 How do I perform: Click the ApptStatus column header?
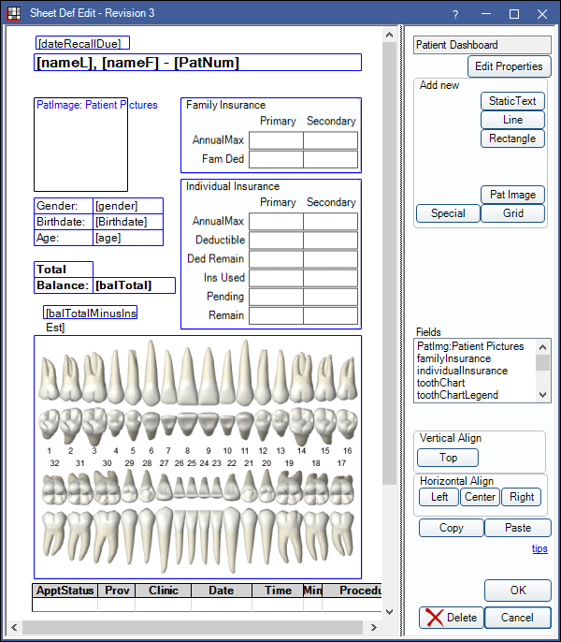click(x=65, y=591)
